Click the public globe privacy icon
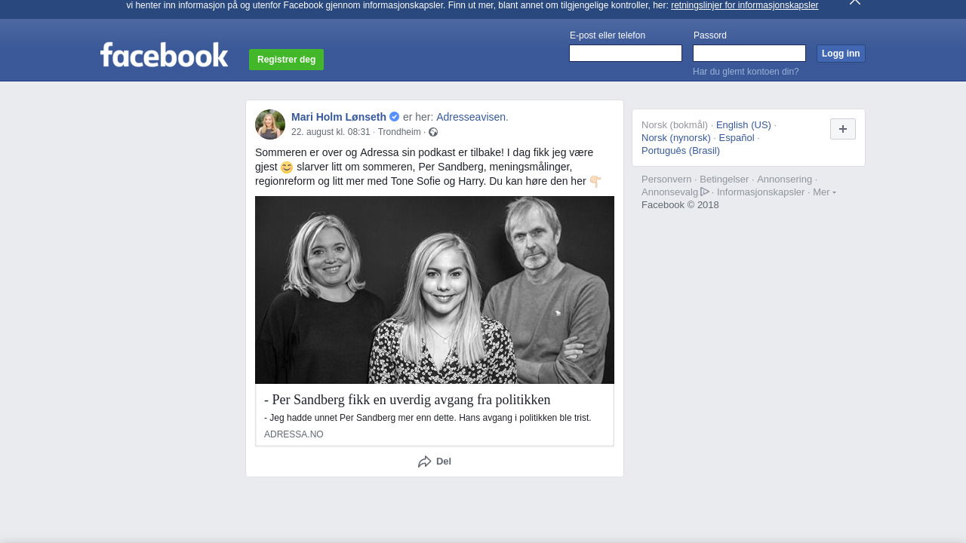 tap(433, 132)
